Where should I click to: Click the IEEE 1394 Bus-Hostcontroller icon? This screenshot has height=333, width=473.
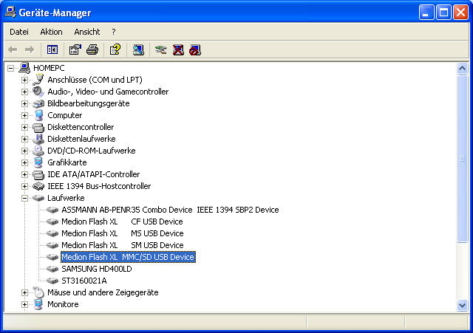[38, 186]
